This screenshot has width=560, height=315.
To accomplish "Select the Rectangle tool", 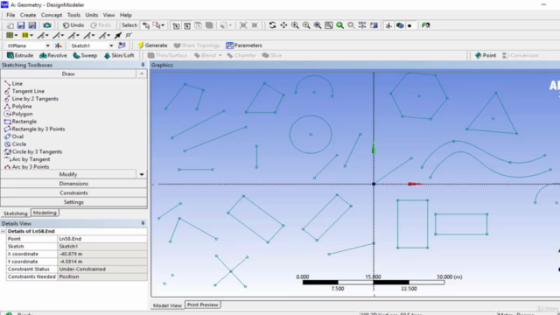I will pyautogui.click(x=20, y=122).
